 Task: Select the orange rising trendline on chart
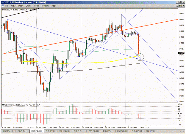pos(90,37)
